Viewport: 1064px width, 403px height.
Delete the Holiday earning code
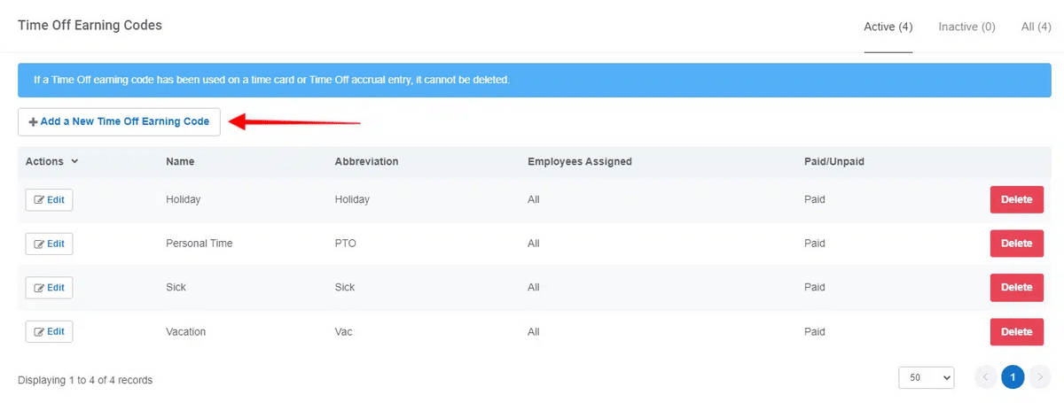tap(1016, 199)
